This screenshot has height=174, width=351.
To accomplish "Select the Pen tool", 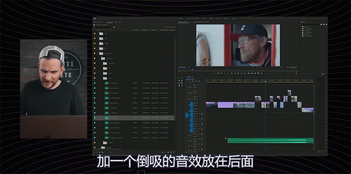I will point(182,83).
